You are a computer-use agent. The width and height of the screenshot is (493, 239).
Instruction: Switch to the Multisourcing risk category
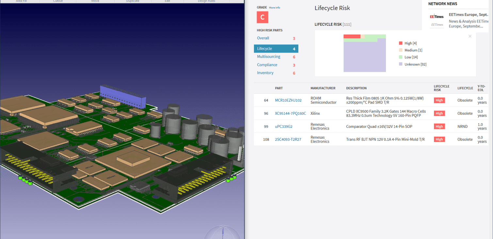coord(268,57)
